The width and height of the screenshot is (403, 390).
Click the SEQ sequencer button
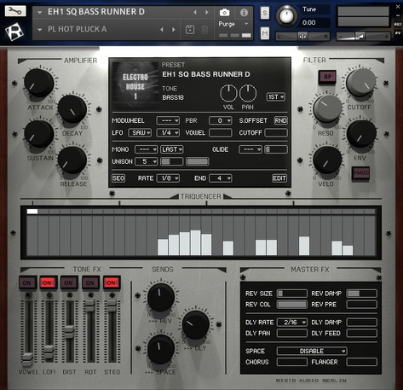(118, 178)
